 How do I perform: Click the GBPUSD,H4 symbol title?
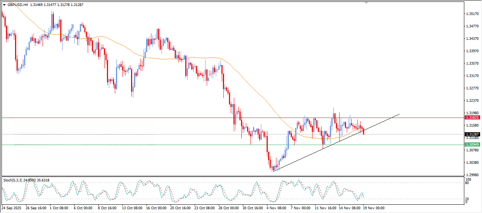point(17,5)
